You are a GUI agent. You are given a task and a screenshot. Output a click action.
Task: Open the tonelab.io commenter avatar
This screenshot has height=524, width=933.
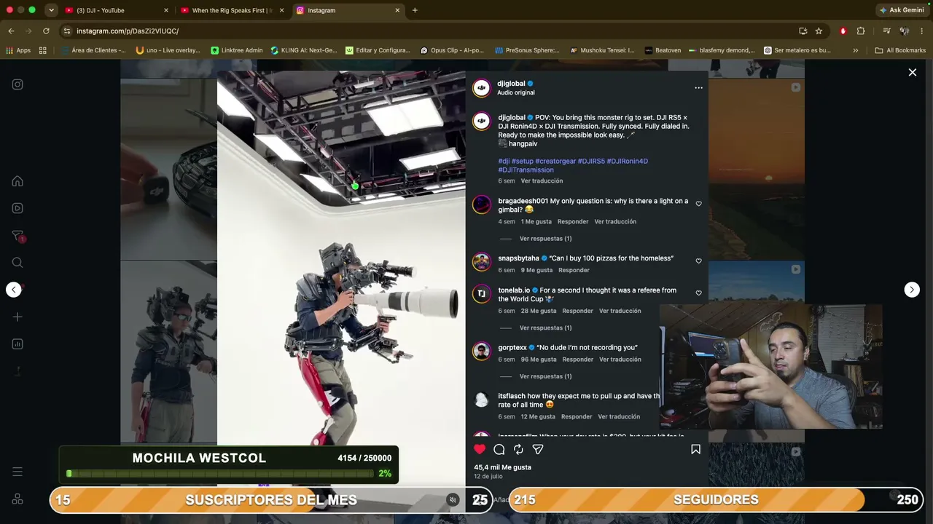pyautogui.click(x=481, y=294)
